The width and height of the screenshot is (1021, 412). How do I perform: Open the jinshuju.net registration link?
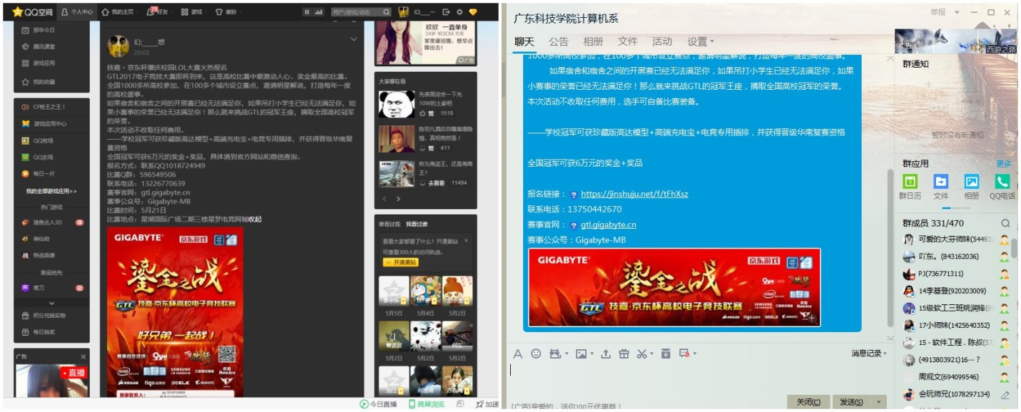[x=634, y=194]
